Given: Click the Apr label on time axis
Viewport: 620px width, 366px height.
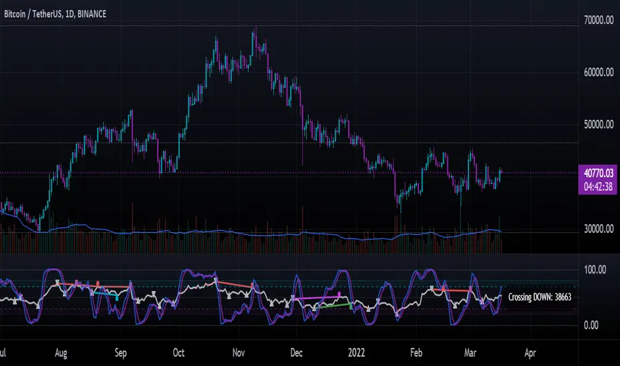Looking at the screenshot, I should [530, 353].
